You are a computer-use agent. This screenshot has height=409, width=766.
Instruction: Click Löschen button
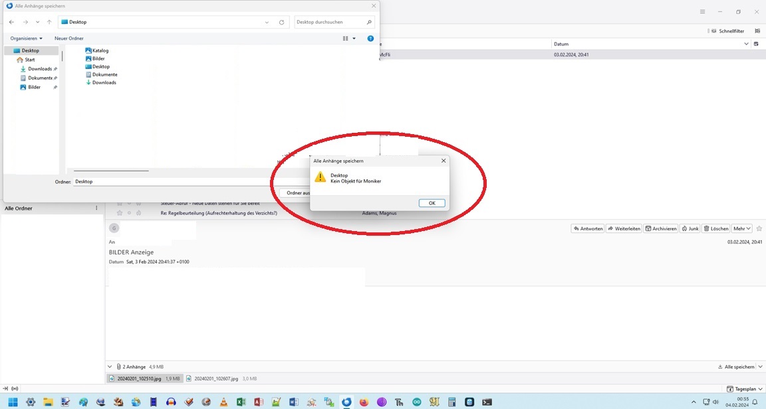[x=715, y=228]
